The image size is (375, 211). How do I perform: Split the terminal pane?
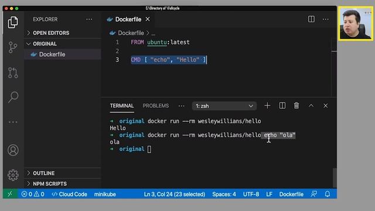pyautogui.click(x=282, y=105)
